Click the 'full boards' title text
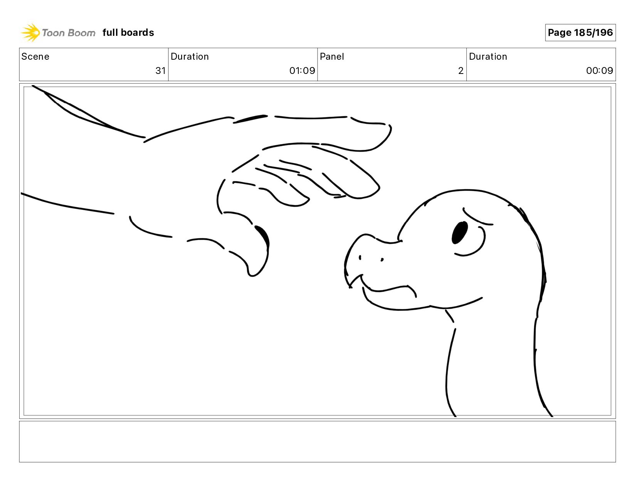The image size is (636, 491). pos(128,33)
